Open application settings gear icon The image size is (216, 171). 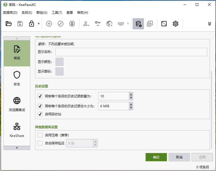point(176,24)
